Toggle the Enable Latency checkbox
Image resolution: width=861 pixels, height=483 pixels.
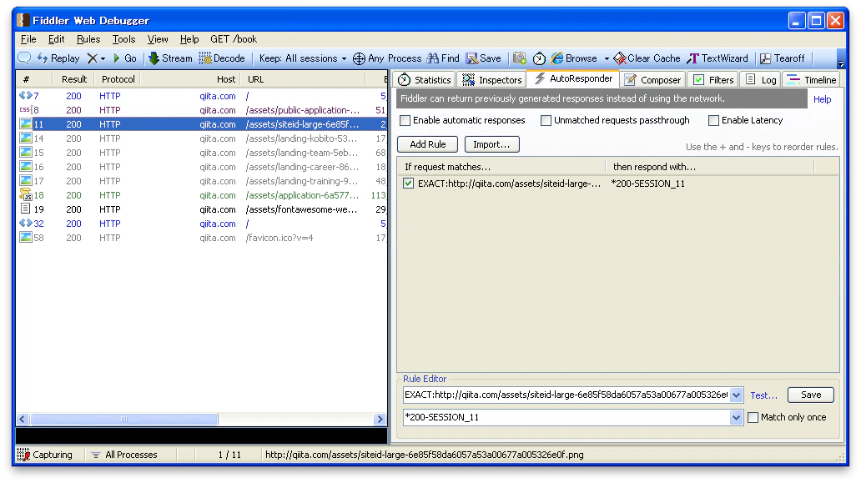pyautogui.click(x=713, y=120)
